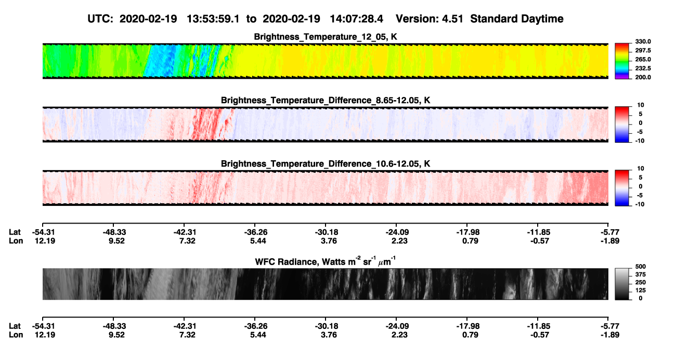The image size is (676, 346).
Task: Click the blue-red colorbar of the 8.65-12.05 panel
Action: 622,124
